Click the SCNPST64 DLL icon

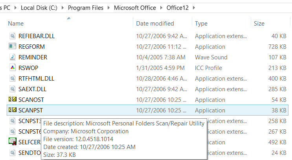click(x=13, y=131)
